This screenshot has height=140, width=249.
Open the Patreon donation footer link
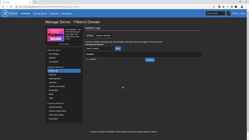(154, 132)
